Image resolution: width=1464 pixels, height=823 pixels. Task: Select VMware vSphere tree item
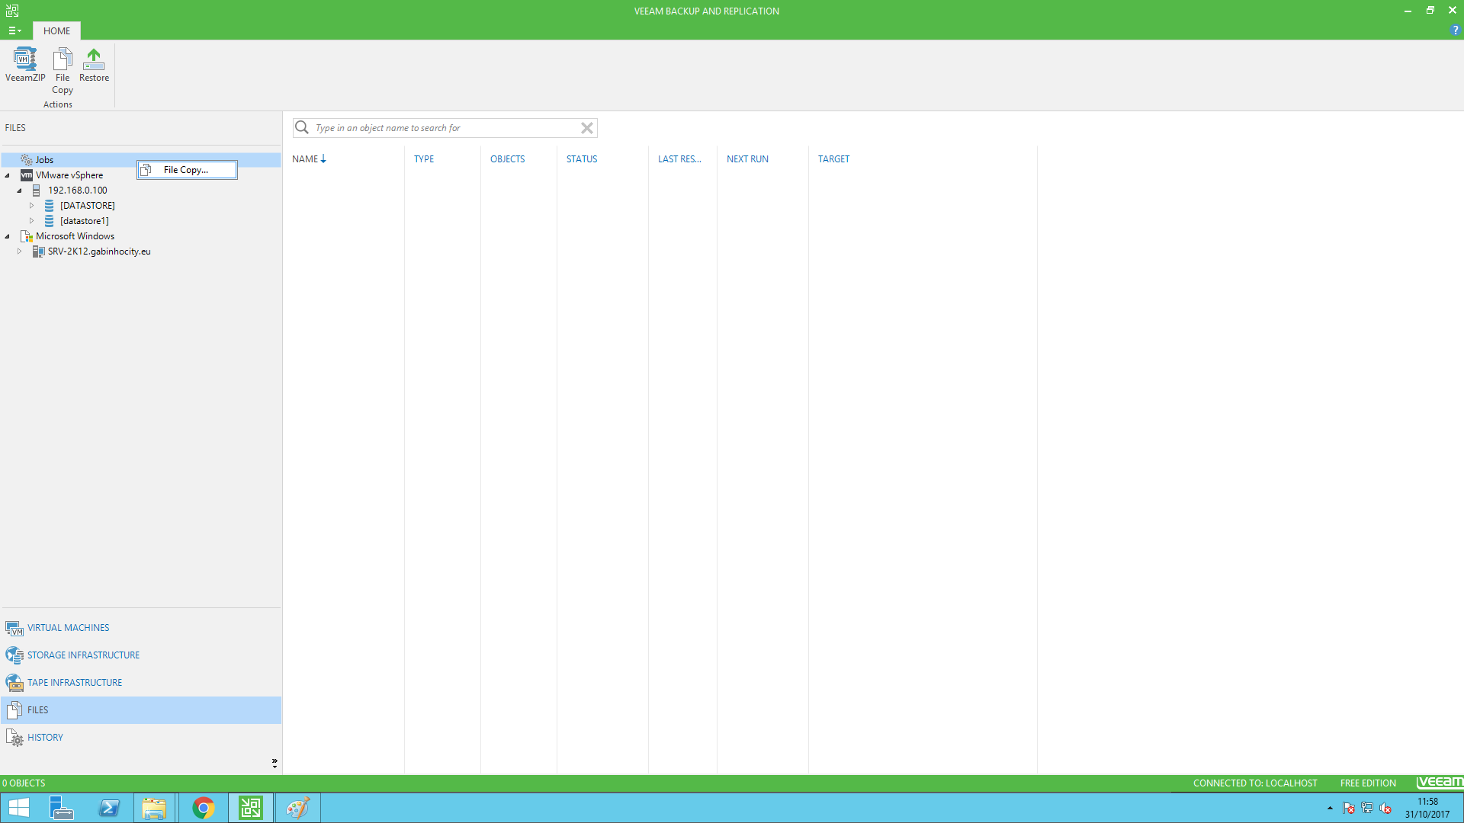coord(69,175)
